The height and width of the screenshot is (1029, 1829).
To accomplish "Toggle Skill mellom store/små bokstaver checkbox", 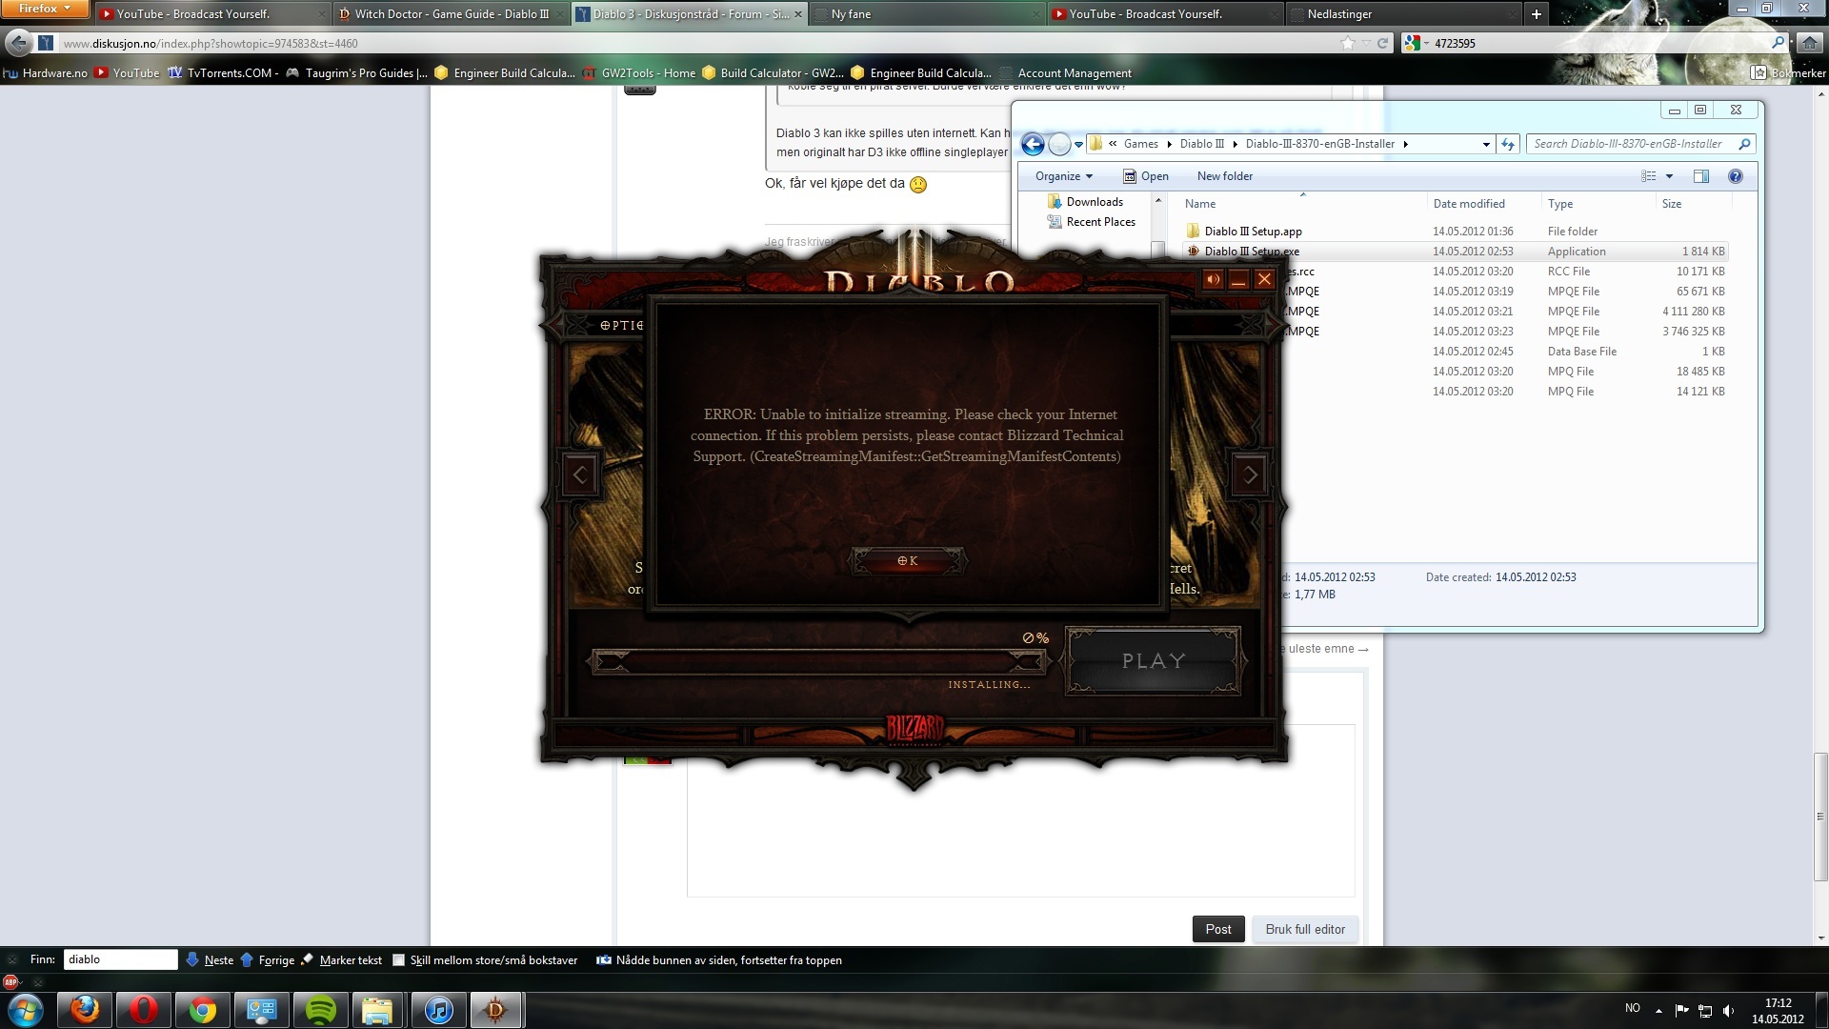I will pos(399,960).
